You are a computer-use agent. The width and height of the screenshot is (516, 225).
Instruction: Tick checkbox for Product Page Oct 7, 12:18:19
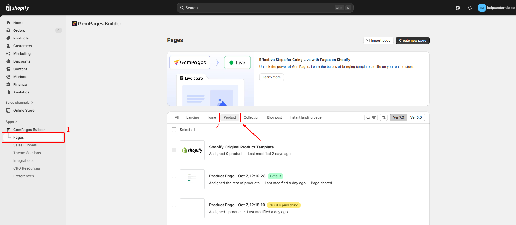point(174,208)
